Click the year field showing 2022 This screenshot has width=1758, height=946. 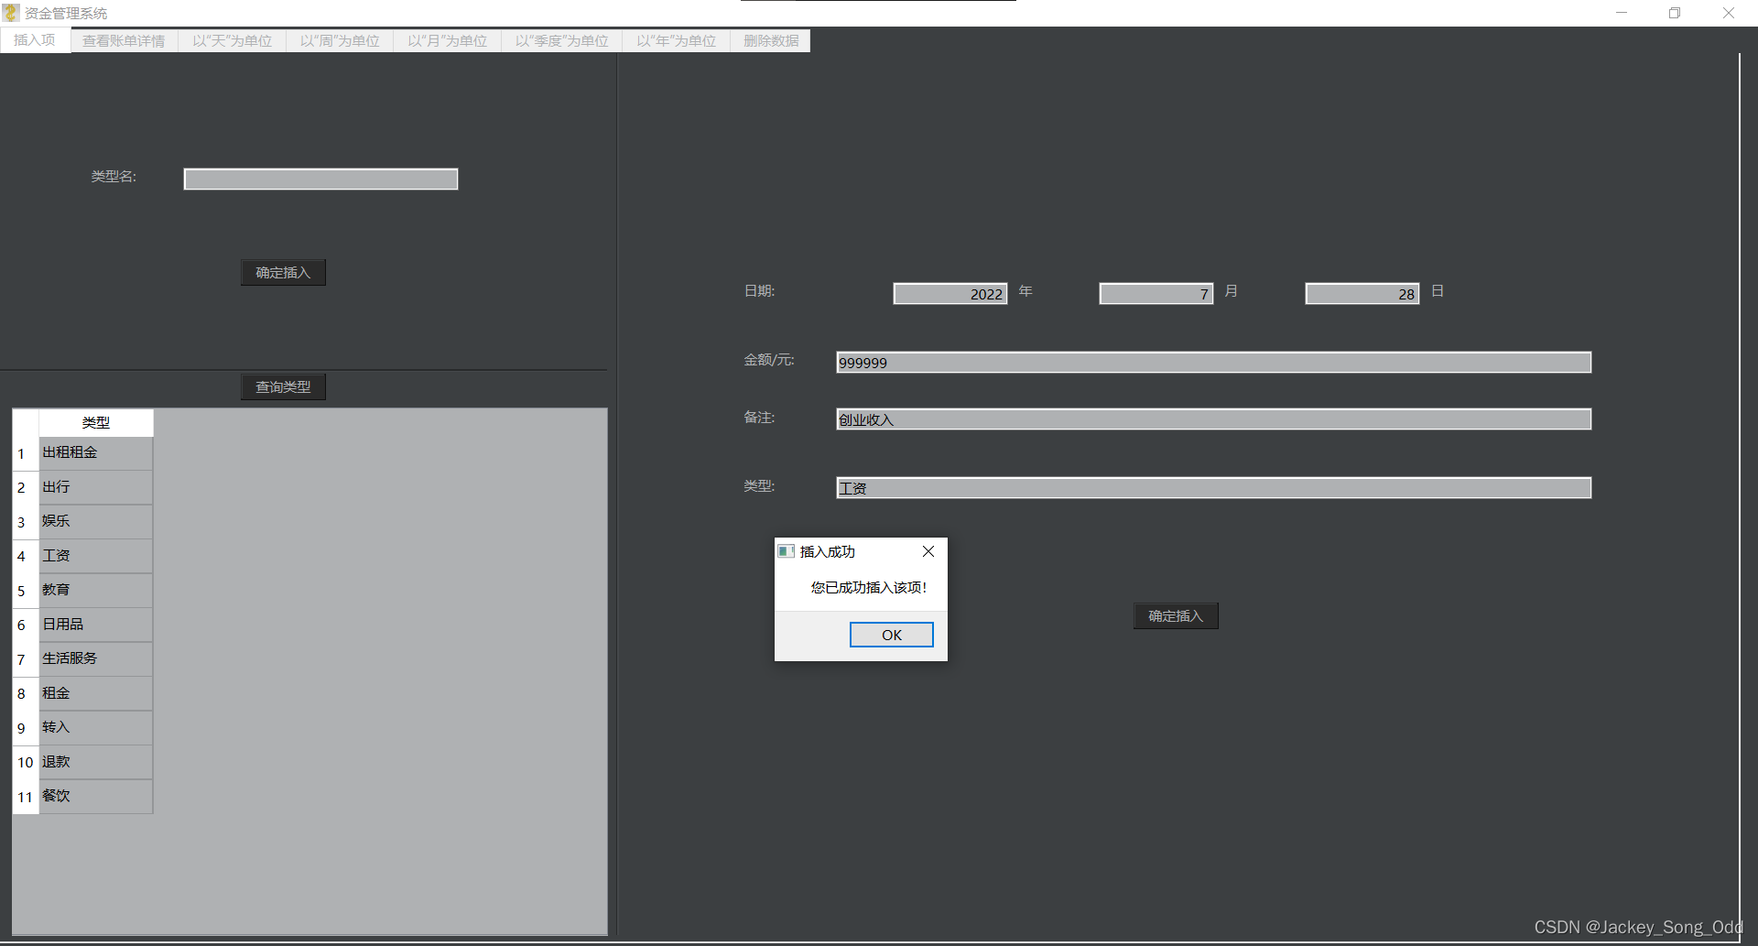(950, 294)
